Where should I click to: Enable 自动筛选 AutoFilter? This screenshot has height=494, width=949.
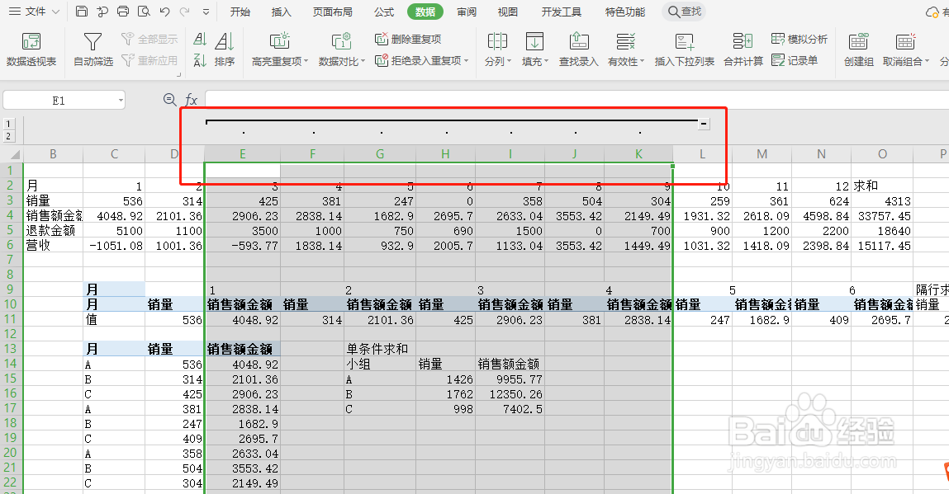pyautogui.click(x=92, y=49)
